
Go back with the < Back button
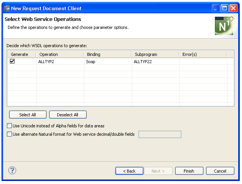(129, 171)
